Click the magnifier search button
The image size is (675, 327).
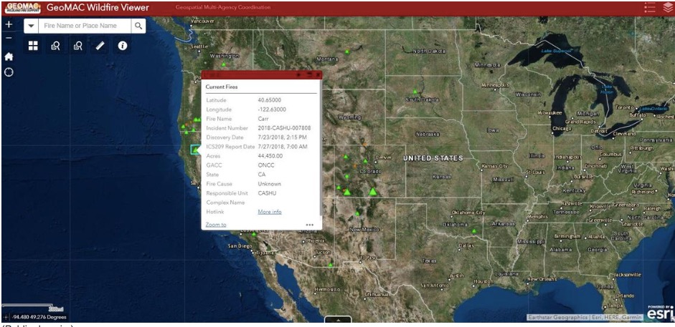139,26
